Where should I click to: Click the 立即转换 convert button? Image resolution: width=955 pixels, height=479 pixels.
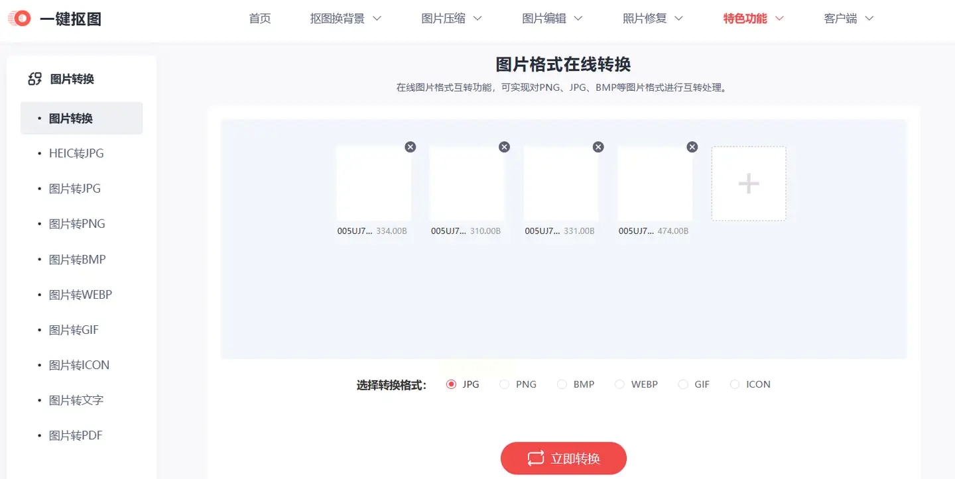click(564, 458)
